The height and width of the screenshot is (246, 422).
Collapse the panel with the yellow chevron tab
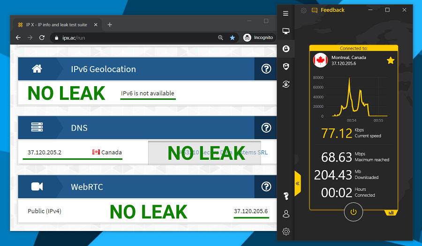click(x=298, y=183)
